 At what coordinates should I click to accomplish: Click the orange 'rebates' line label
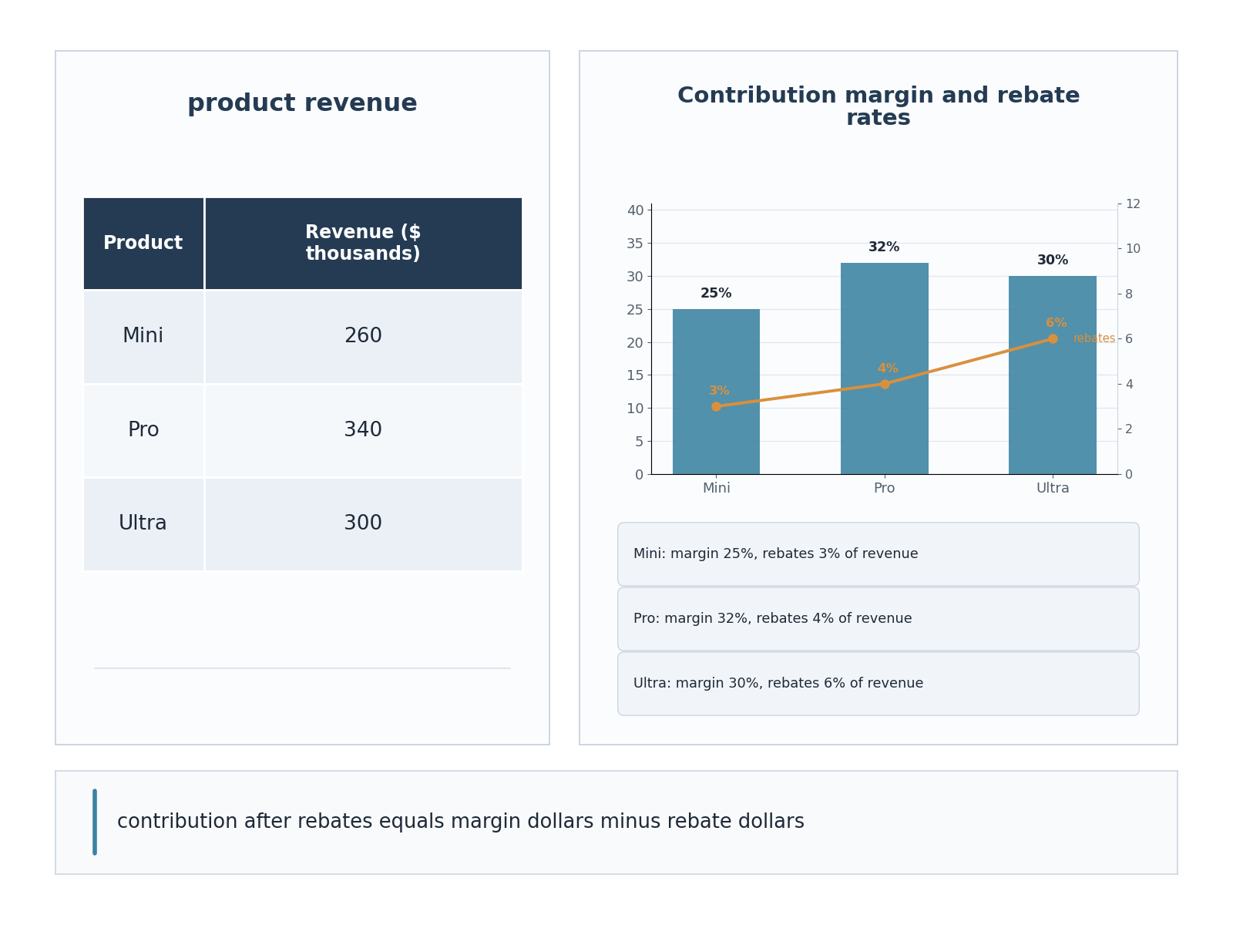(1094, 338)
